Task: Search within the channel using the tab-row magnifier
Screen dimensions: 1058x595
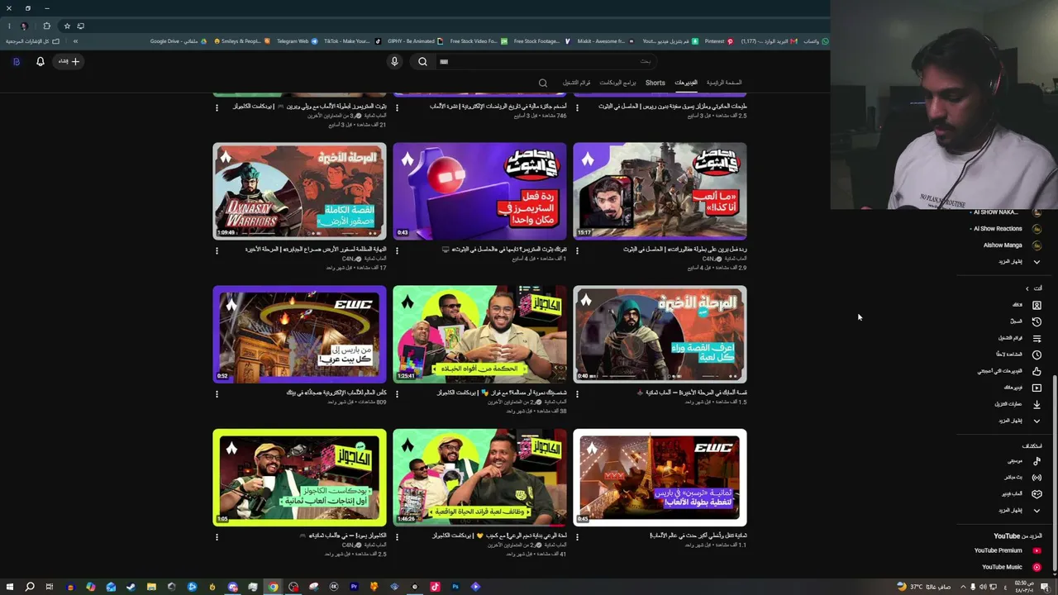Action: coord(543,83)
